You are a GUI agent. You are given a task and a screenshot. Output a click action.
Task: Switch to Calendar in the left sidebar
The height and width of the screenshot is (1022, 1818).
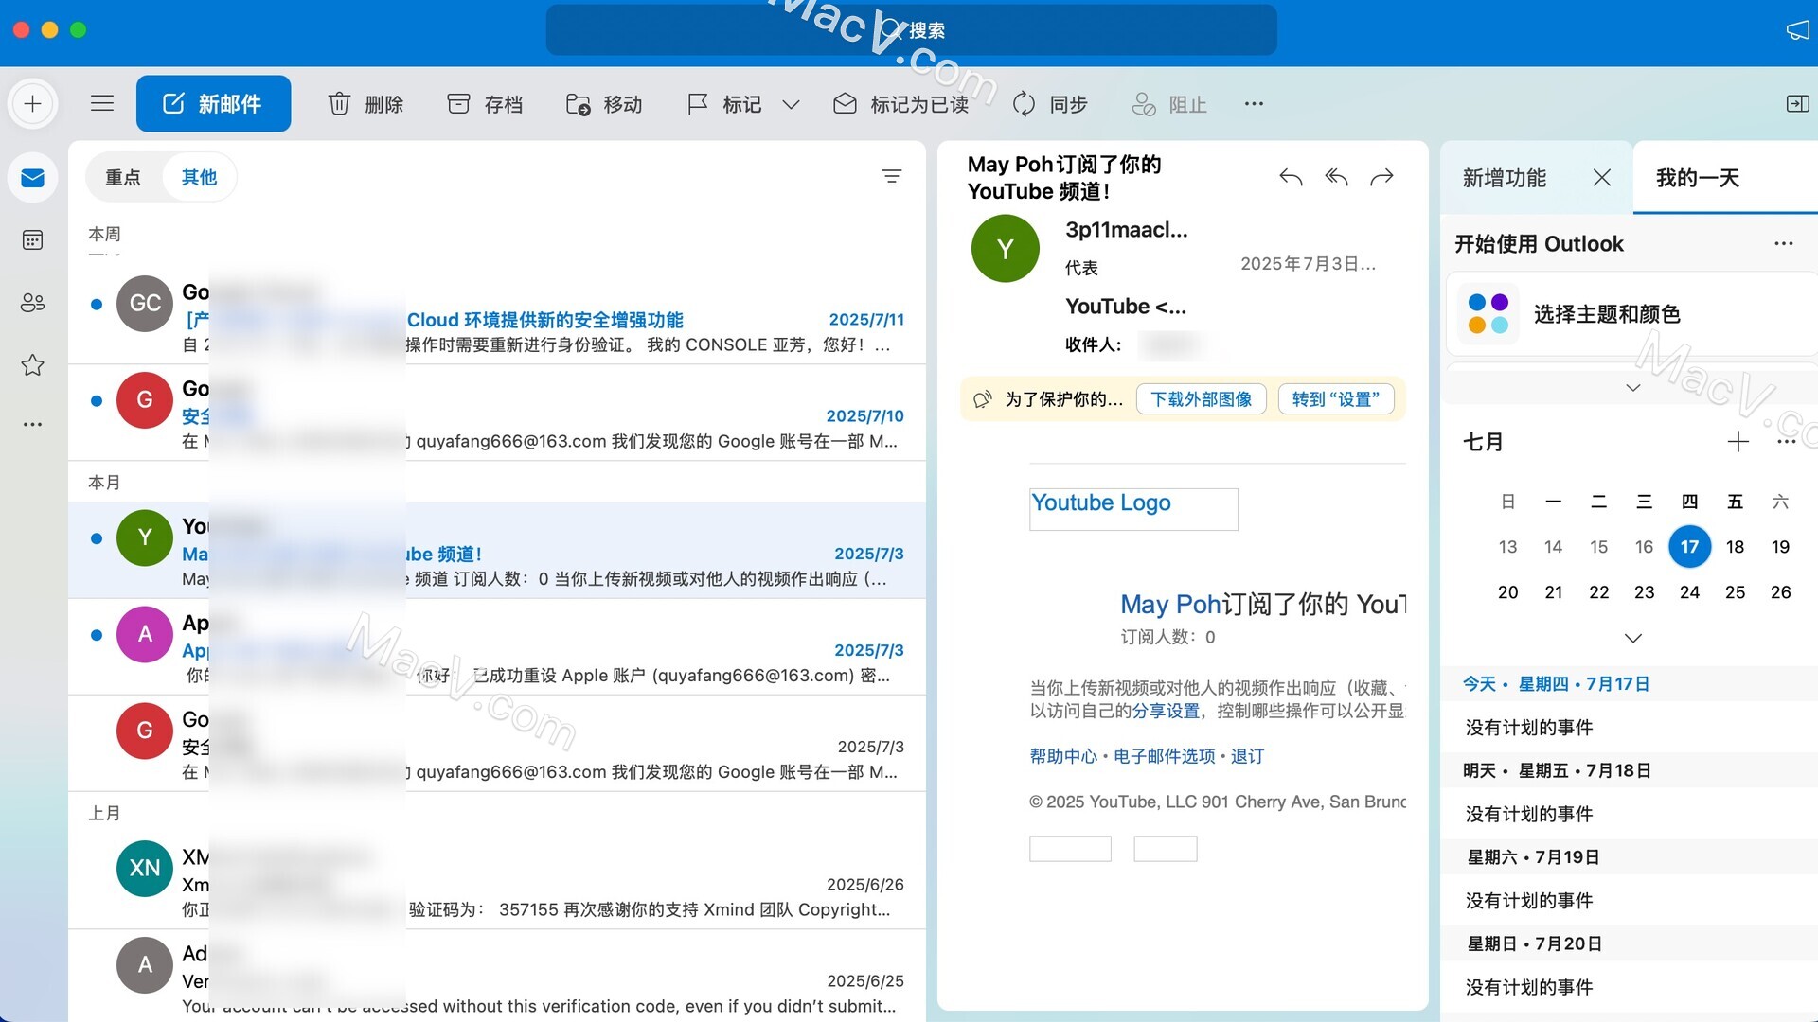[32, 239]
